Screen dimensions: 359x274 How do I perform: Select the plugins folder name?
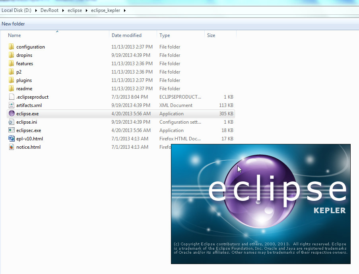pos(24,80)
